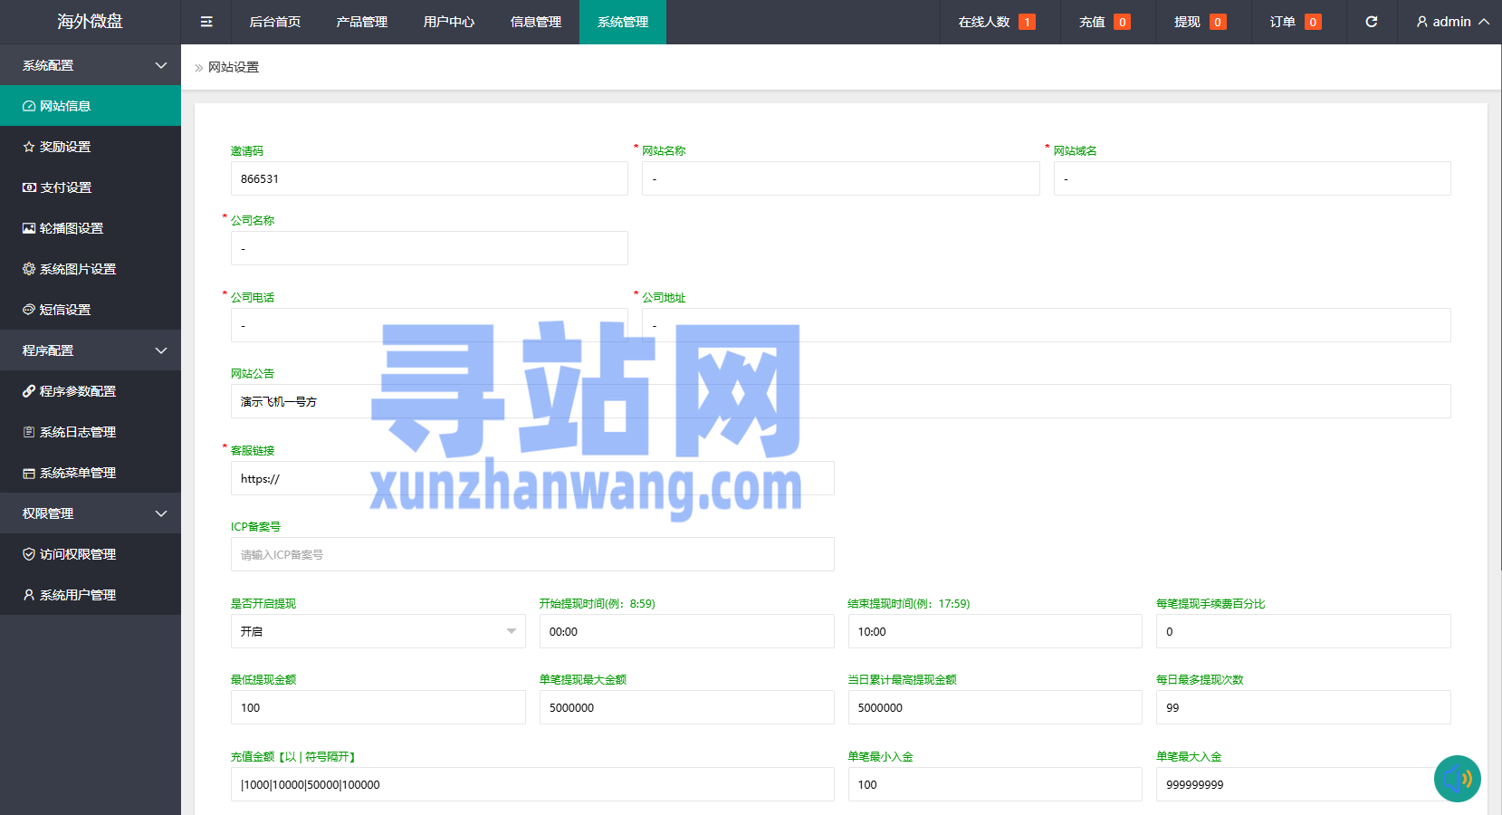Focus the 客服链接 input field
The height and width of the screenshot is (815, 1502).
[x=532, y=478]
